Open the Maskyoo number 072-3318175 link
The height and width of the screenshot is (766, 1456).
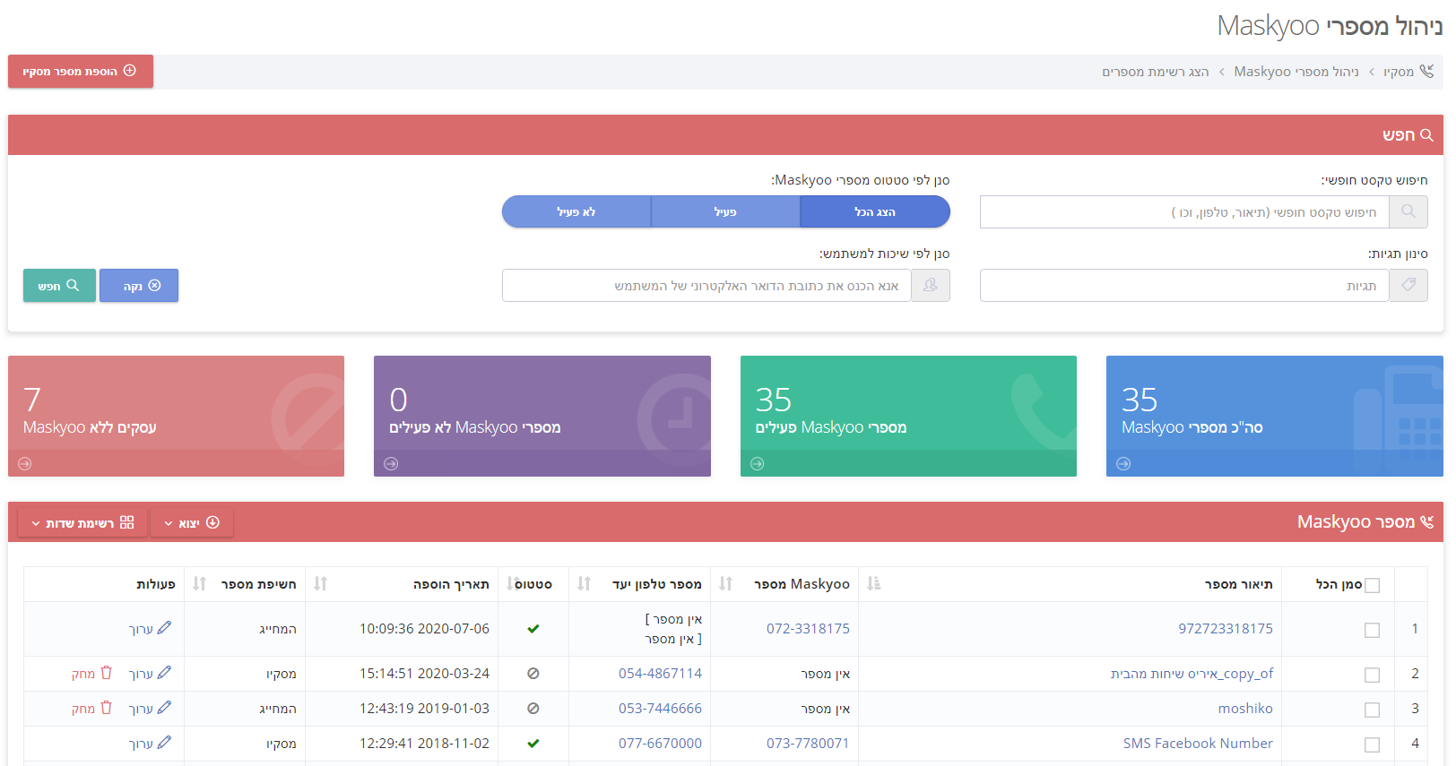808,629
